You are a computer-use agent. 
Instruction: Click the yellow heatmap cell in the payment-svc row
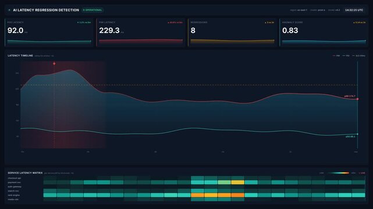pos(237,182)
